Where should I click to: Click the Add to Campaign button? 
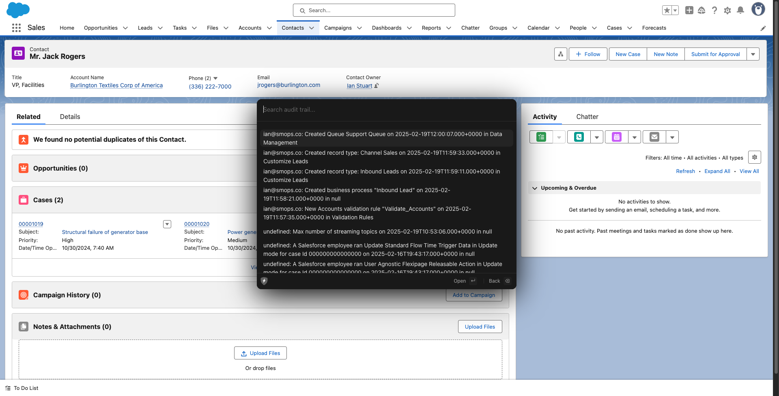(x=474, y=295)
